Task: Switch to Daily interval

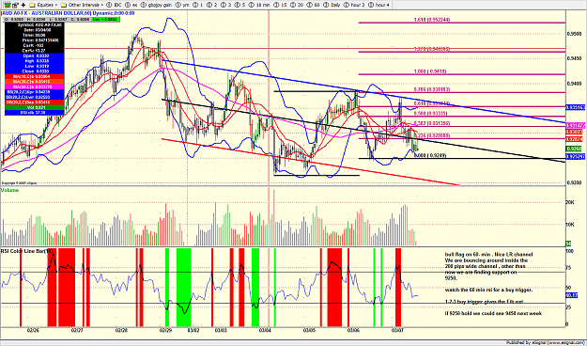Action: (x=332, y=5)
